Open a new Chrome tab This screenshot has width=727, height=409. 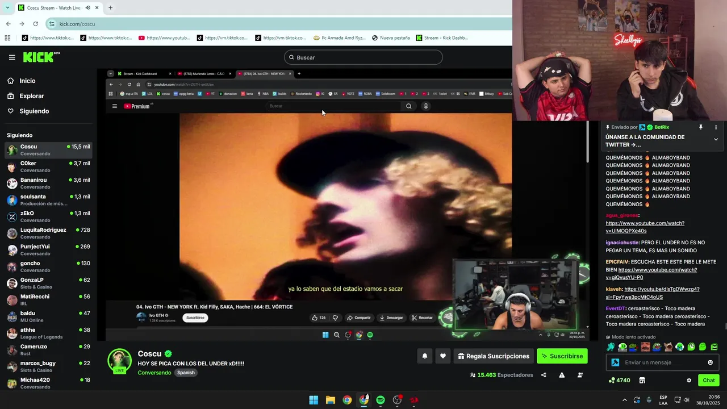click(110, 7)
